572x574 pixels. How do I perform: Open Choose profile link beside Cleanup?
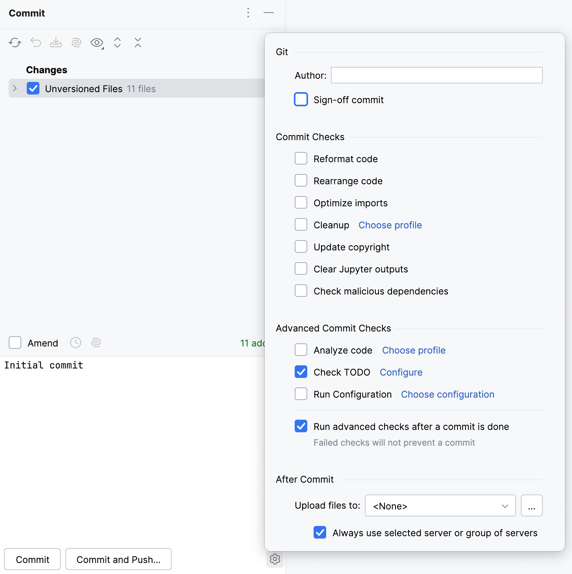point(390,225)
